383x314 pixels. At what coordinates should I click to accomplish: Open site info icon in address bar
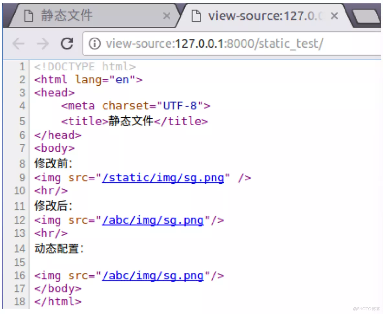click(95, 44)
